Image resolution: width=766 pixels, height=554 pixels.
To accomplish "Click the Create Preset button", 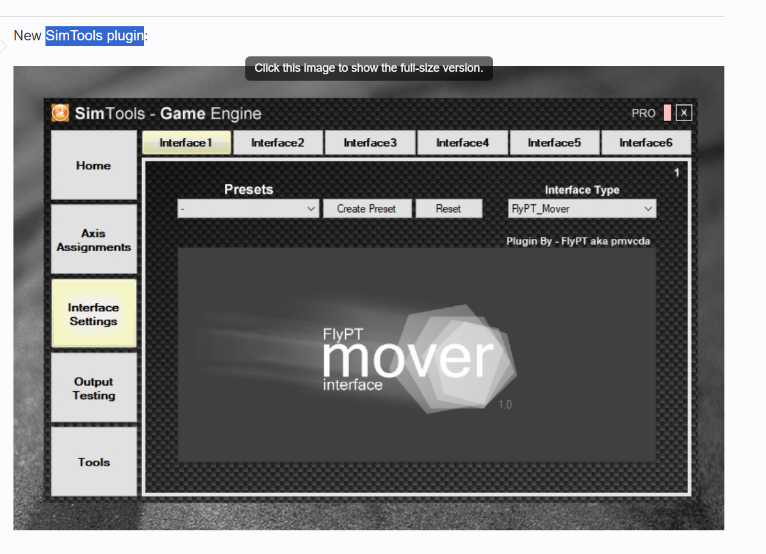I will click(x=367, y=209).
